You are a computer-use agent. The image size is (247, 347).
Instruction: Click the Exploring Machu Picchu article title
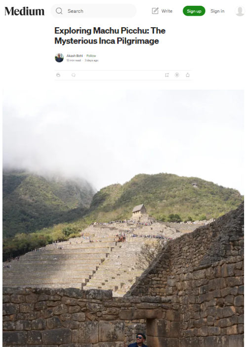coord(110,36)
